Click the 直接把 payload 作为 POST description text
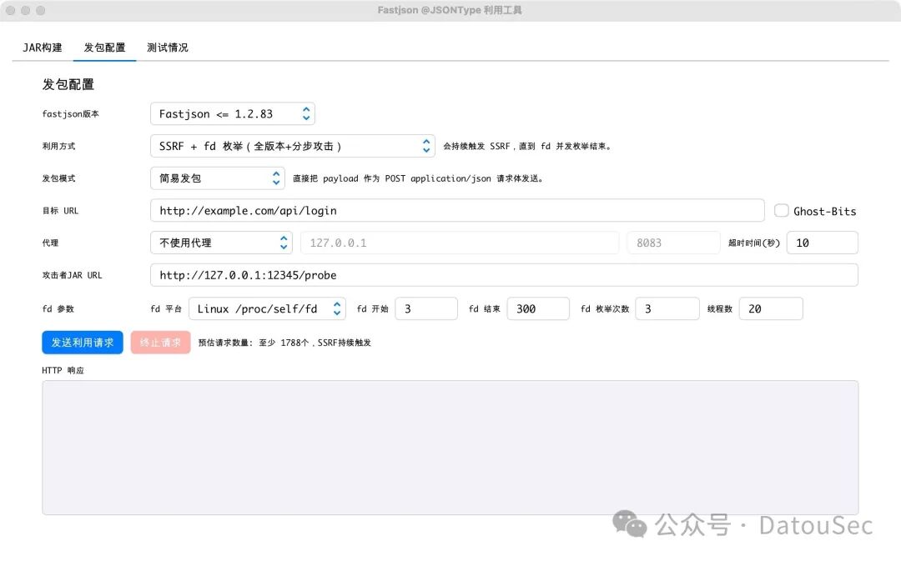 coord(418,178)
